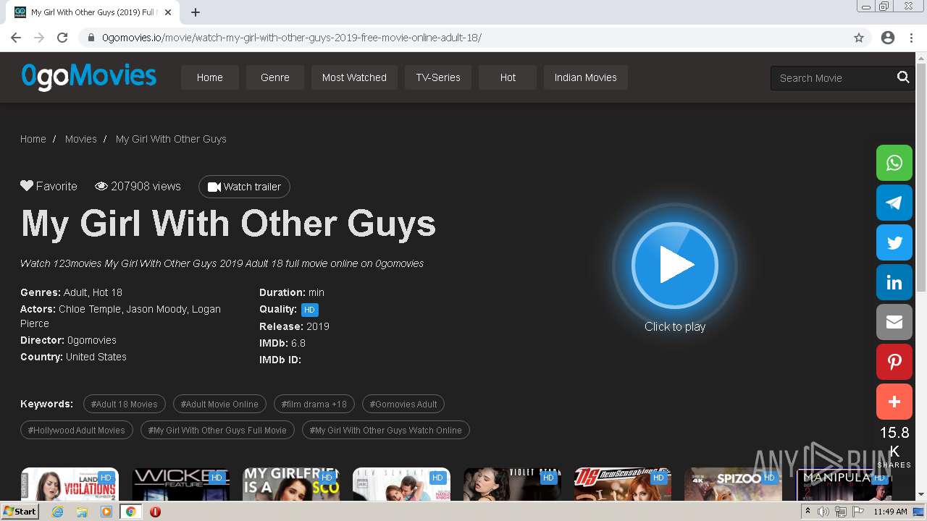Select the #Adult 18 Movies keyword tag

[125, 404]
